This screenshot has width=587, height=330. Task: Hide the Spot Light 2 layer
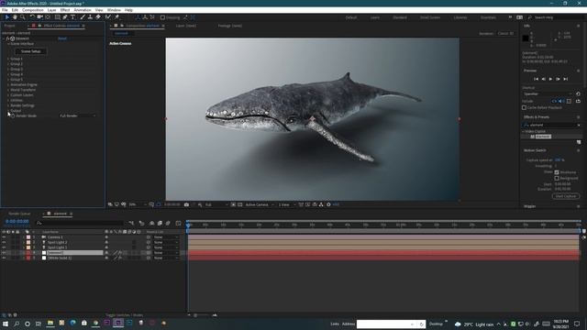click(x=4, y=242)
